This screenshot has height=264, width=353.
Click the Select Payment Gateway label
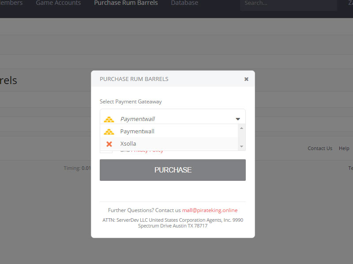pyautogui.click(x=131, y=102)
